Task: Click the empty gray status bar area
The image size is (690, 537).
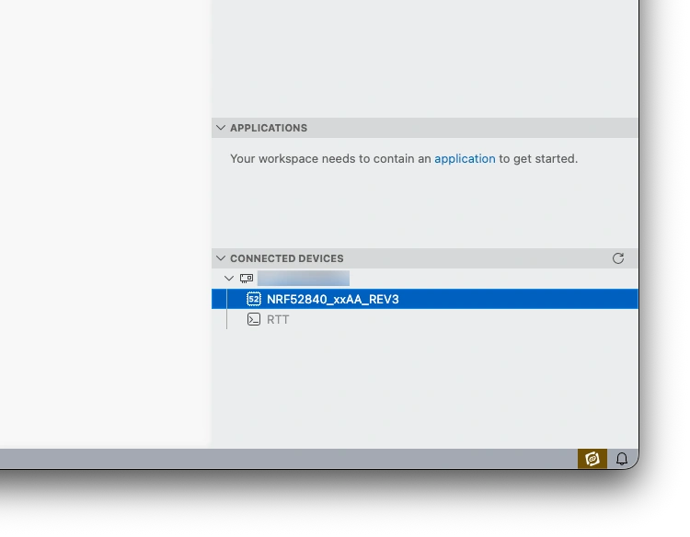Action: pos(286,459)
